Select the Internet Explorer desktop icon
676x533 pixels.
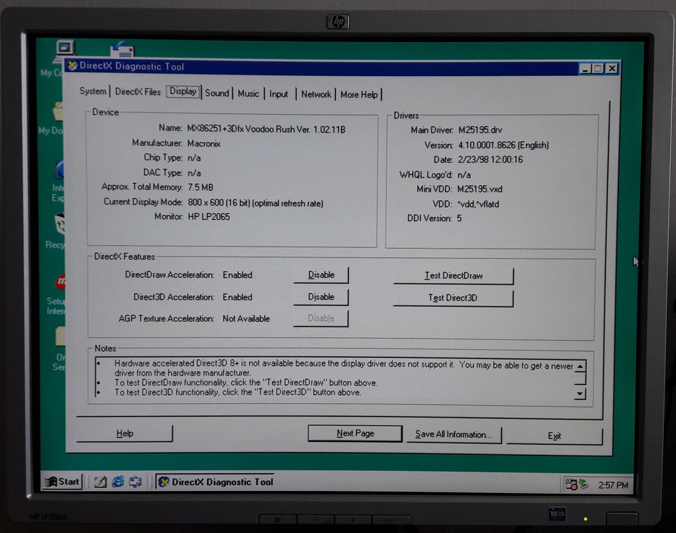tap(58, 181)
